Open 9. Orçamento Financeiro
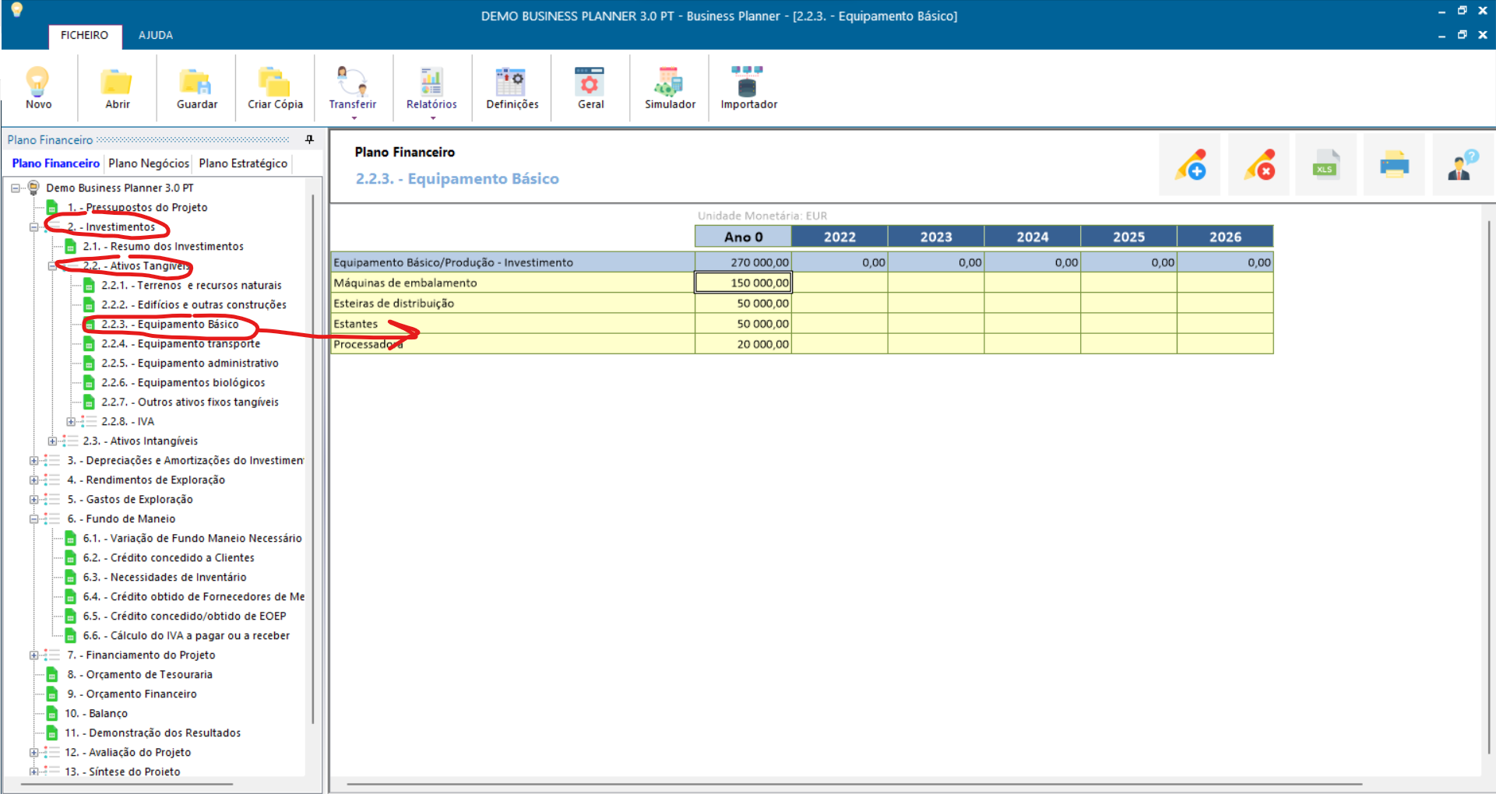The image size is (1496, 794). tap(132, 694)
